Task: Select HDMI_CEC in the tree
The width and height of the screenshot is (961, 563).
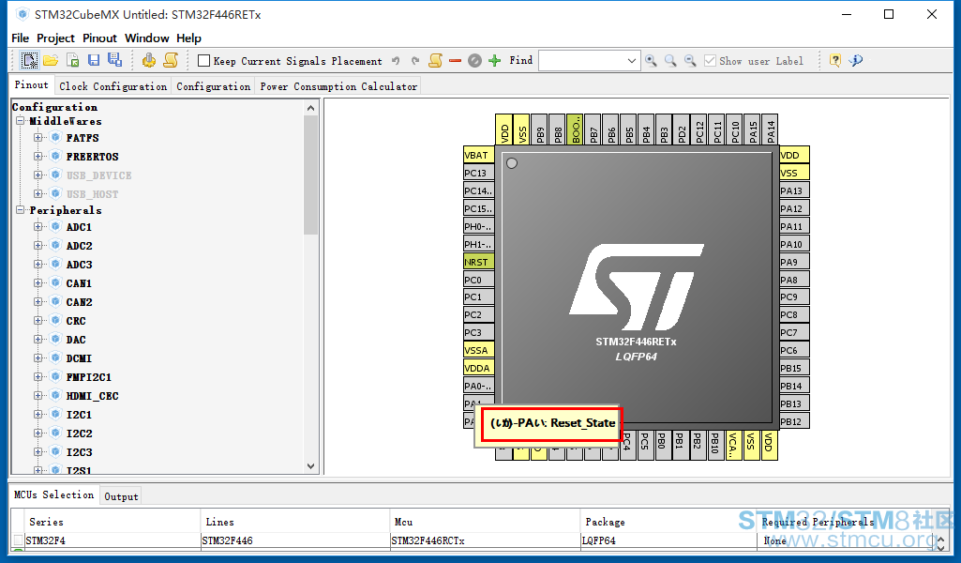Action: [92, 396]
